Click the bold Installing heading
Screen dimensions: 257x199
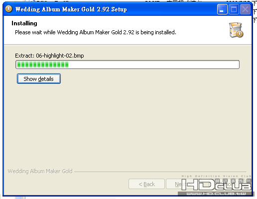click(24, 23)
